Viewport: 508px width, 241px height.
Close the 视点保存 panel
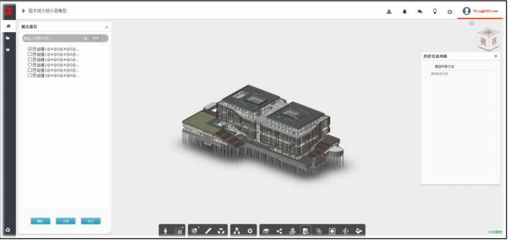tap(107, 27)
